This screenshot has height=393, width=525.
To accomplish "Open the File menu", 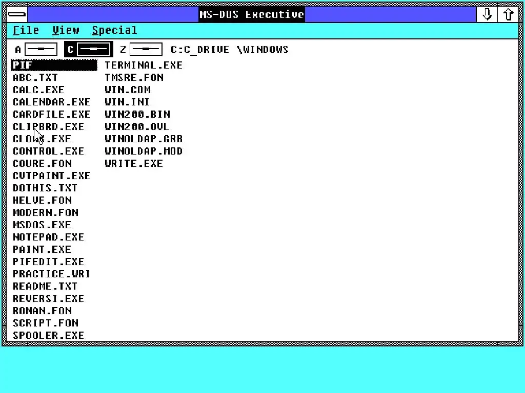I will coord(26,30).
